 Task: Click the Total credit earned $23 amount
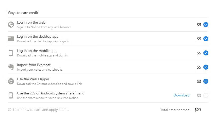tap(198, 110)
